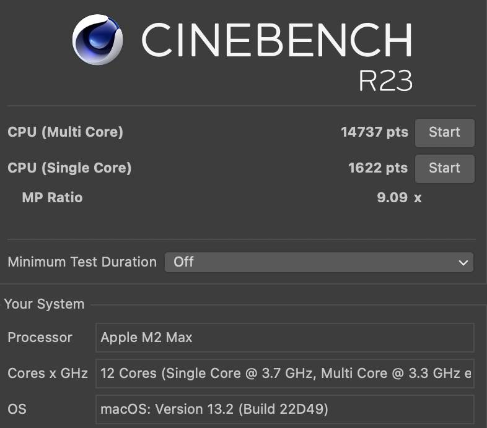The width and height of the screenshot is (487, 428).
Task: Click the Your System section header
Action: pyautogui.click(x=45, y=304)
